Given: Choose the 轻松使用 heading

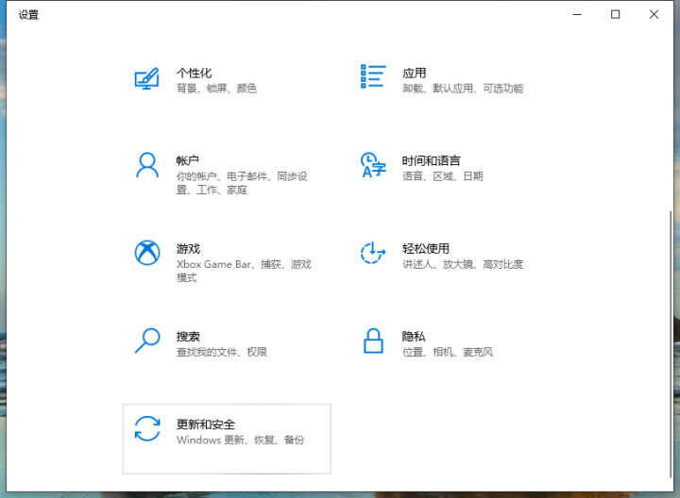Looking at the screenshot, I should click(x=425, y=248).
